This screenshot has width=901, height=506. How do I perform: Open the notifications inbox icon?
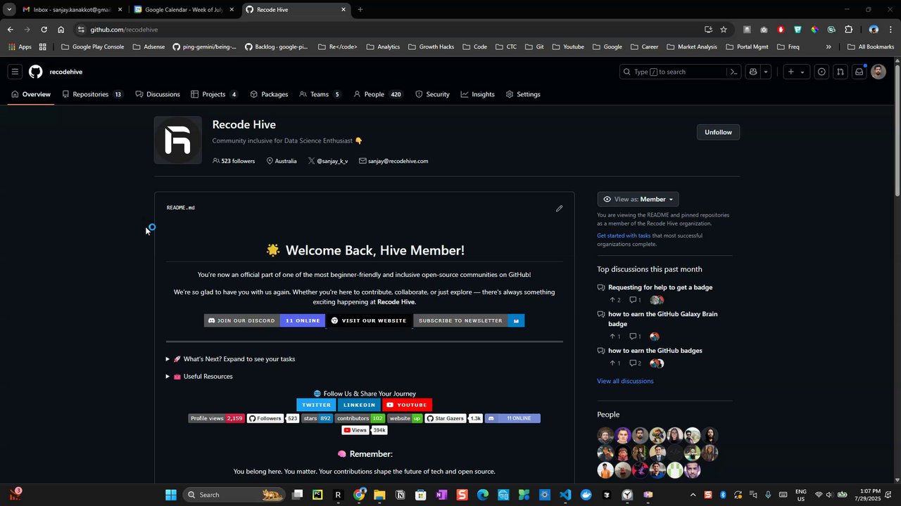point(859,72)
